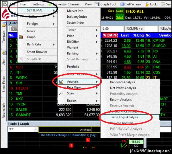Click the Lock icon in toolbar
The width and height of the screenshot is (172, 154).
click(147, 5)
